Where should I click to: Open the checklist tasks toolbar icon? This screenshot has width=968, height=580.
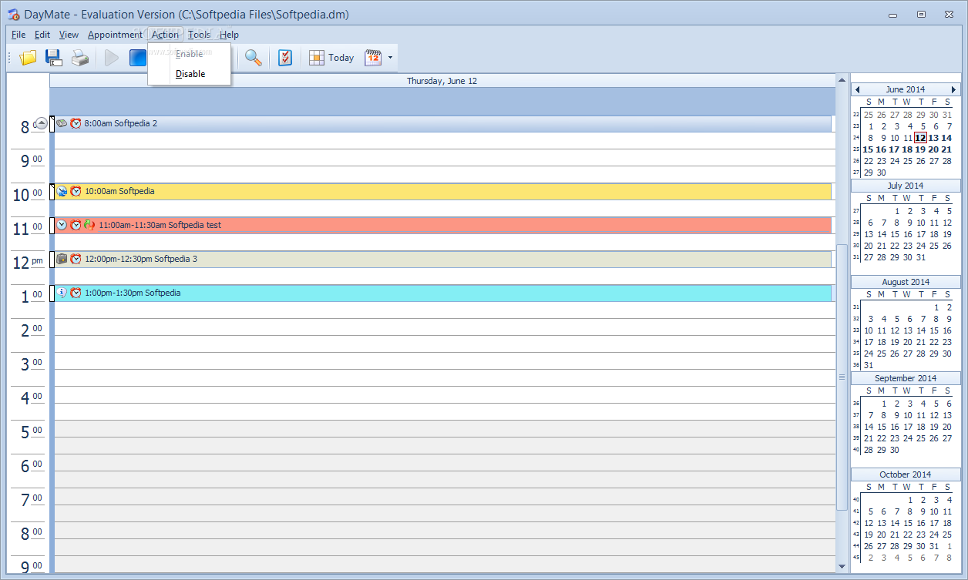click(x=285, y=58)
